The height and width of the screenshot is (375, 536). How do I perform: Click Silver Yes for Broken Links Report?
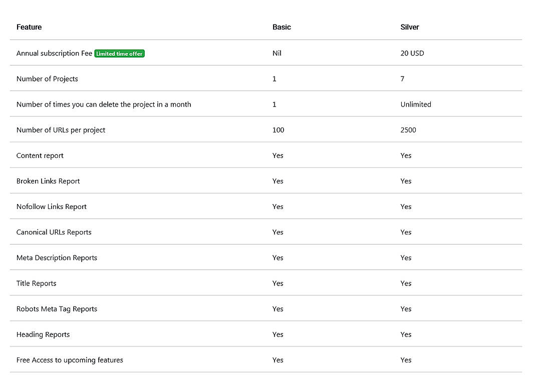tap(406, 181)
